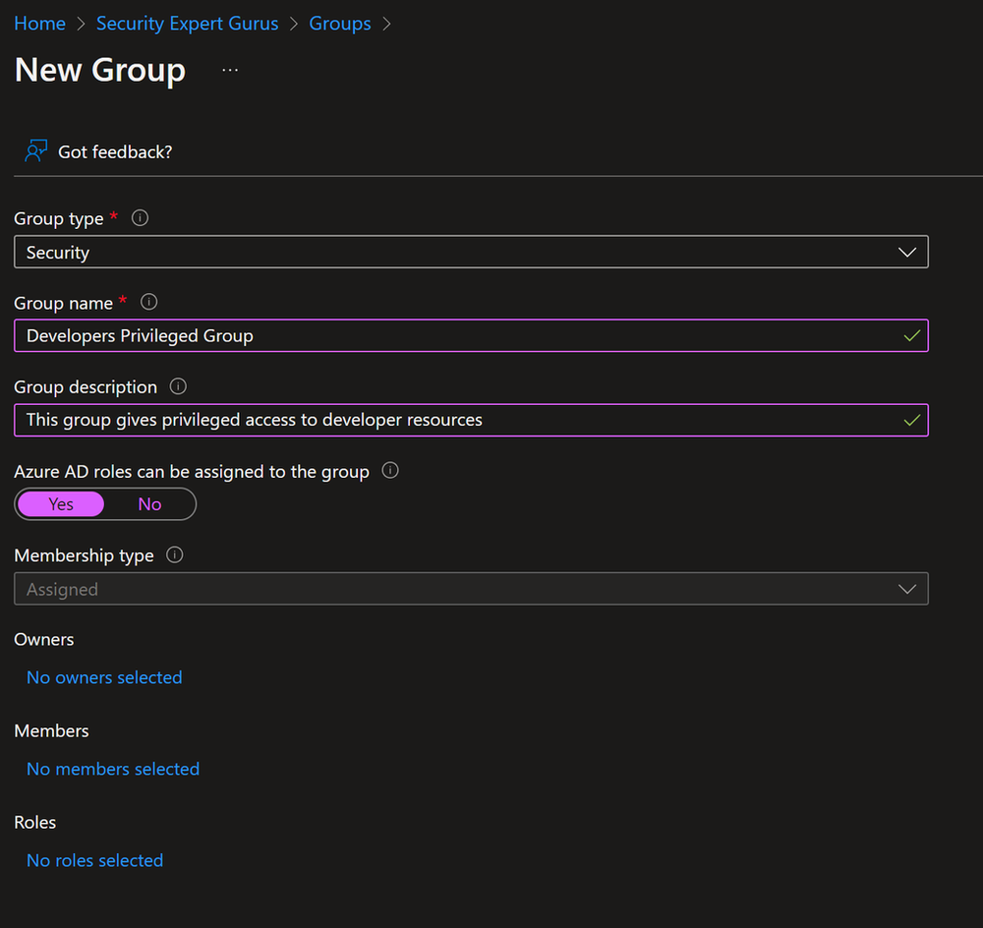Open the No owners selected link

[x=103, y=677]
